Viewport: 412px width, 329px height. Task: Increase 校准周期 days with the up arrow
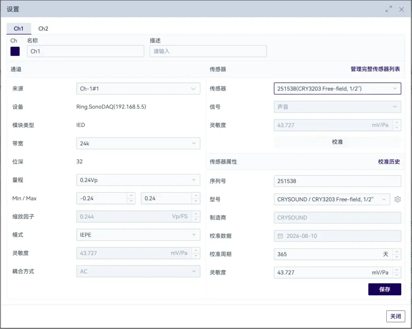pos(397,251)
